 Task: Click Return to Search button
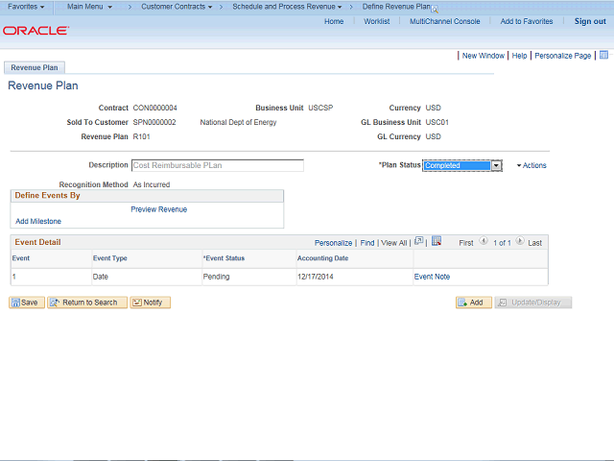(87, 303)
